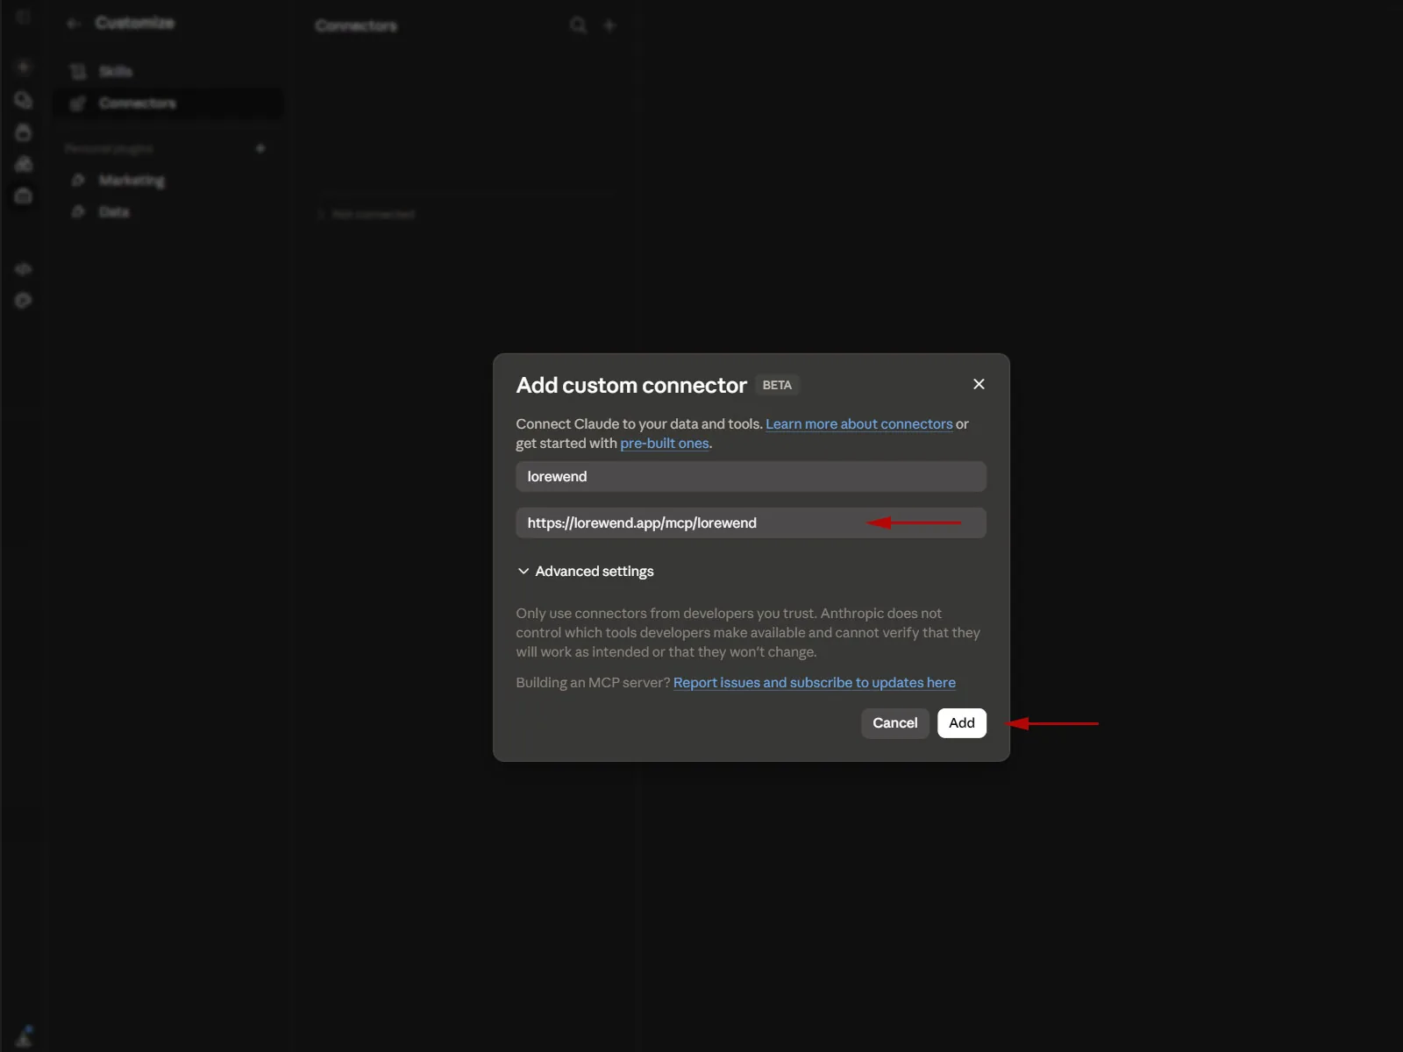Focus the connector name field containing lorewend
The width and height of the screenshot is (1403, 1052).
coord(751,477)
